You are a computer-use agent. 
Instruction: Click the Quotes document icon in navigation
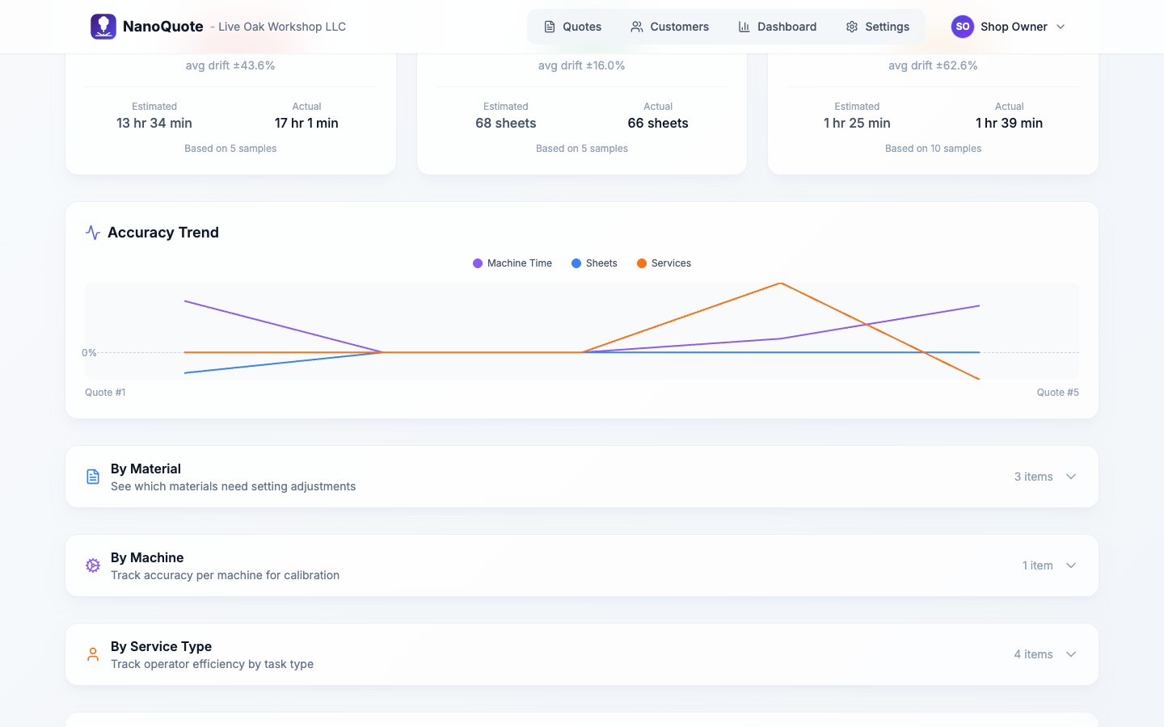pos(550,27)
